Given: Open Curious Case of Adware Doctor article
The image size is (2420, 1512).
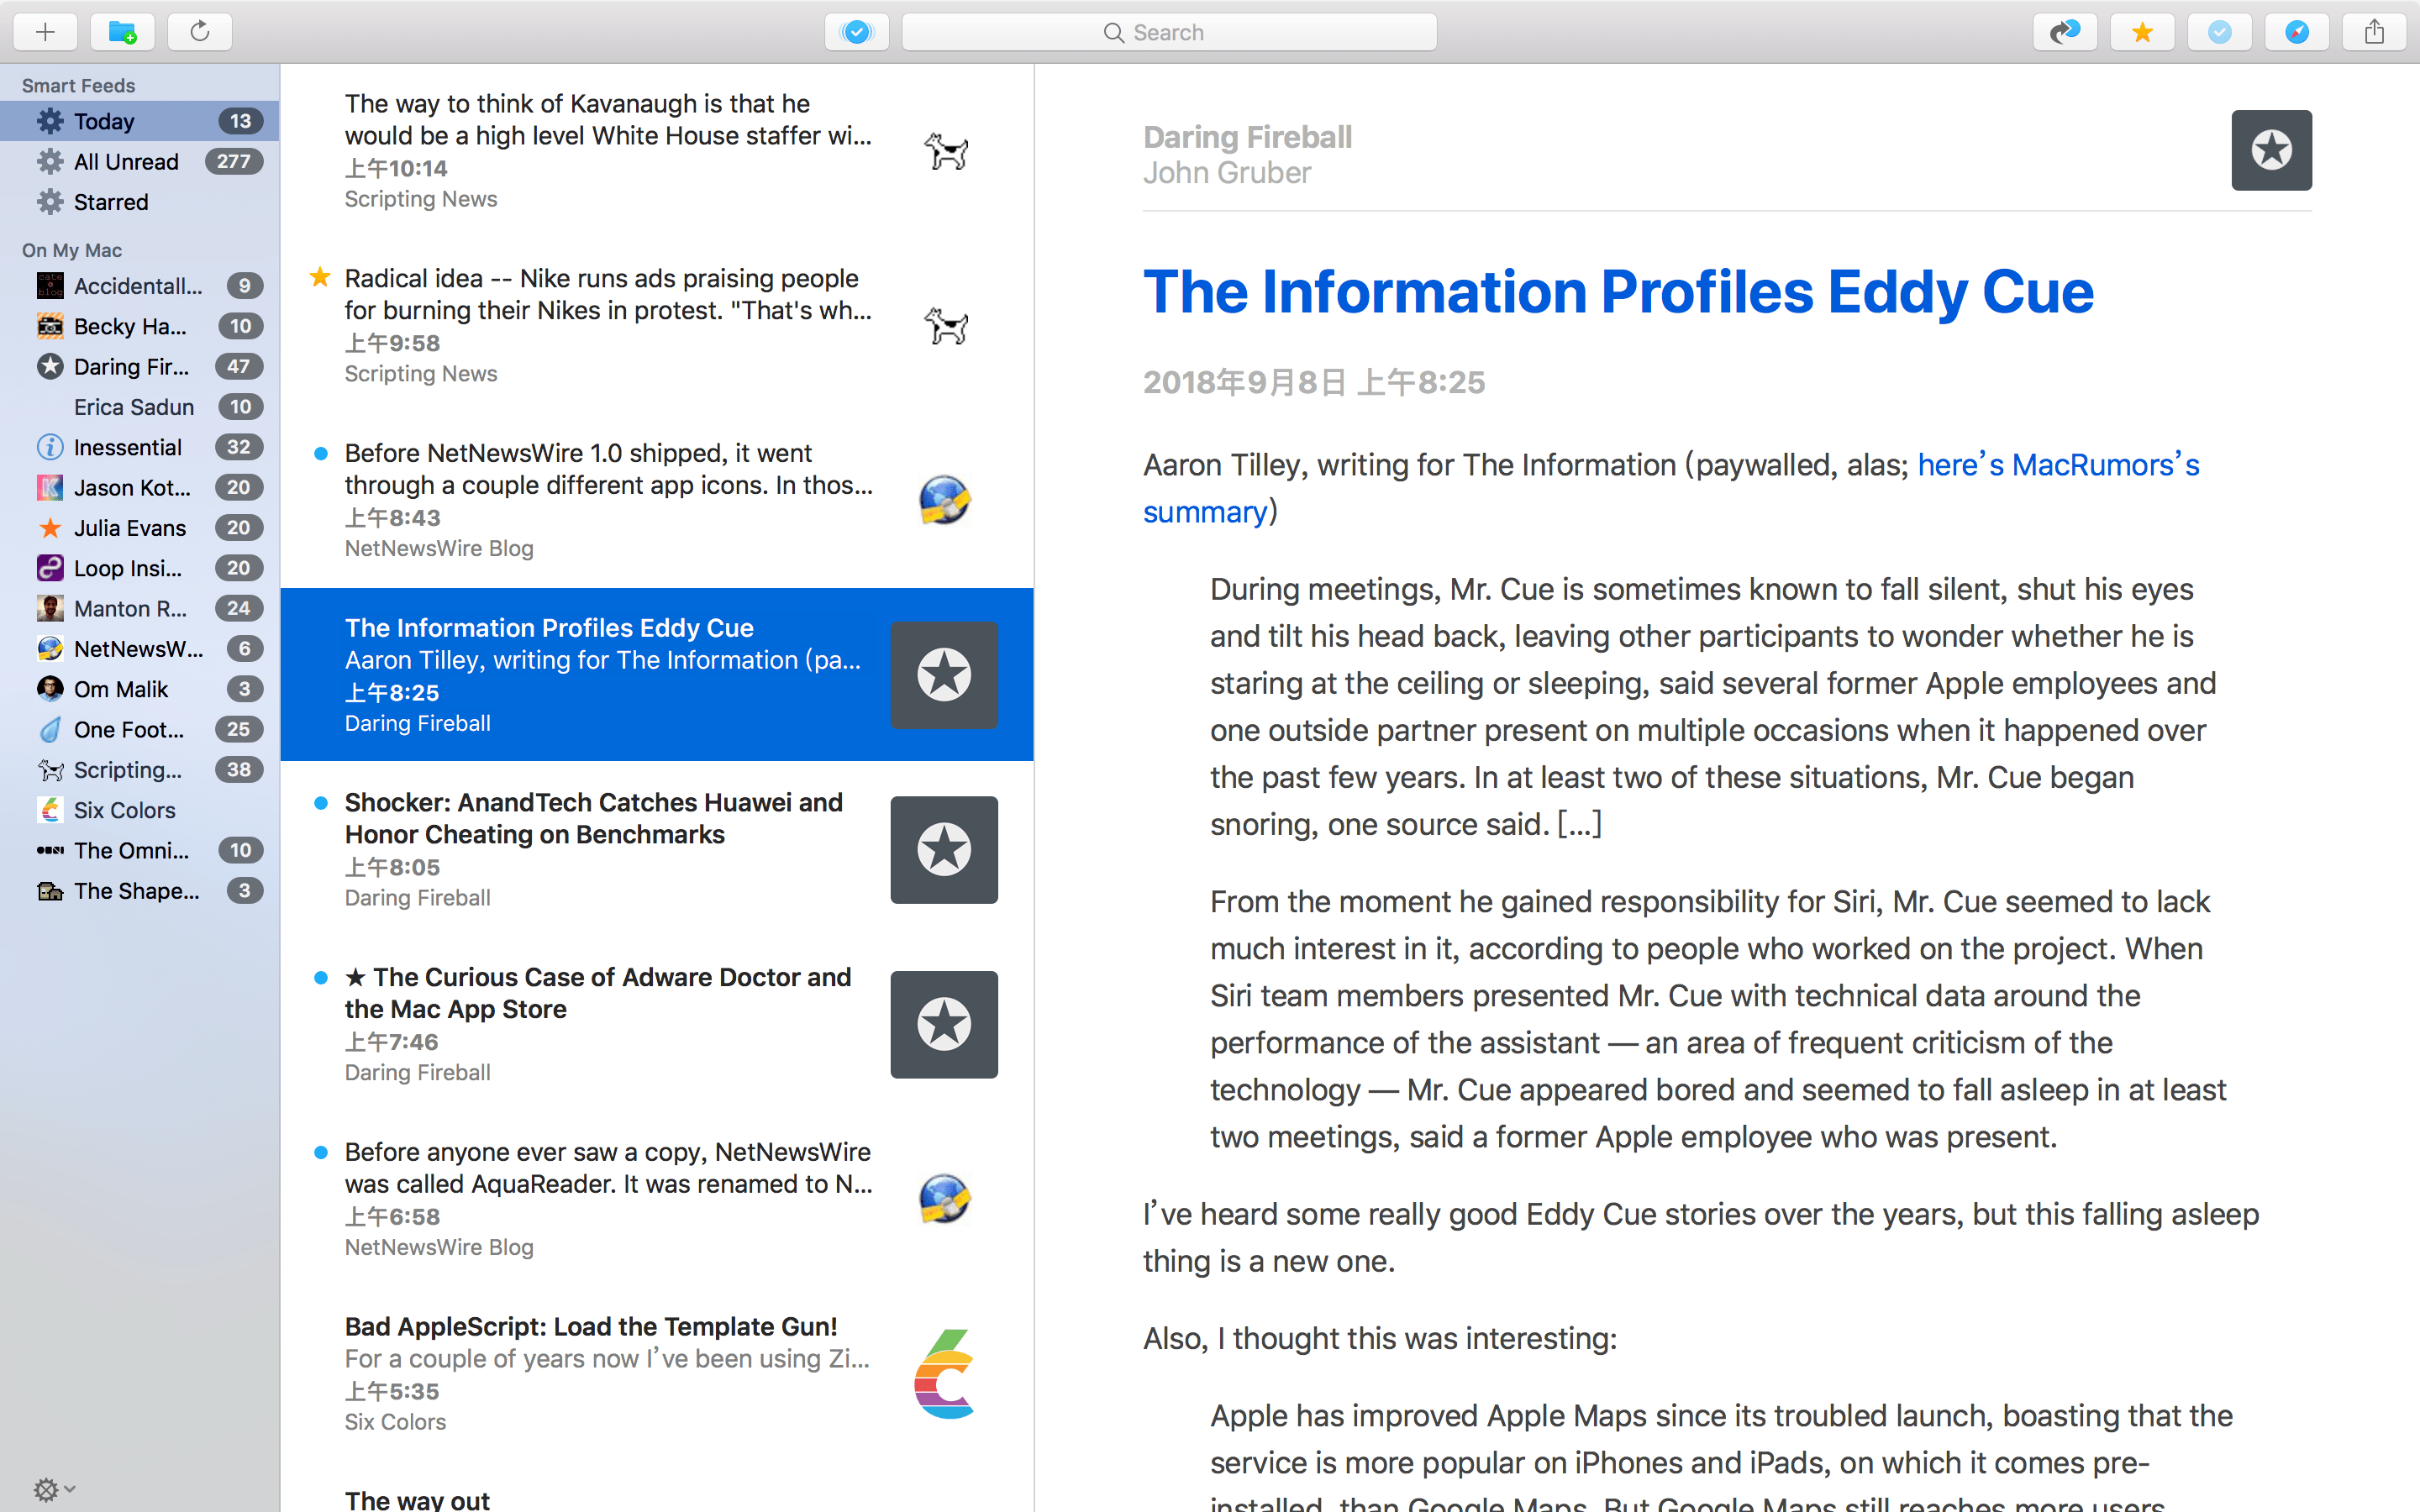Looking at the screenshot, I should pyautogui.click(x=657, y=1024).
